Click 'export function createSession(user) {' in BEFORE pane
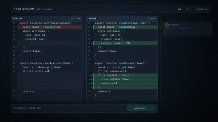This screenshot has width=218, height=122. [47, 23]
